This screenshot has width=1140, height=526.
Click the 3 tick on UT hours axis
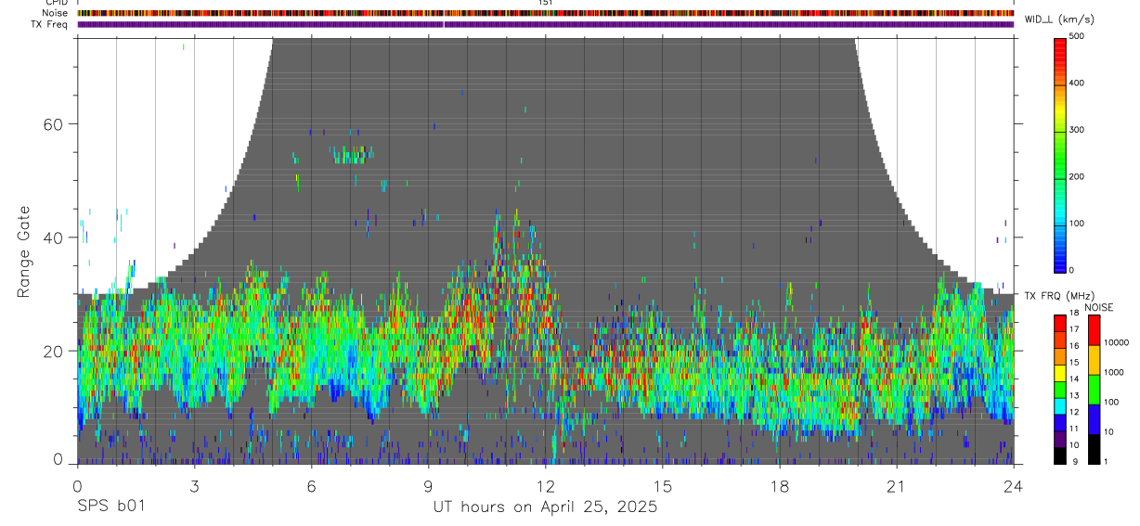[x=194, y=486]
